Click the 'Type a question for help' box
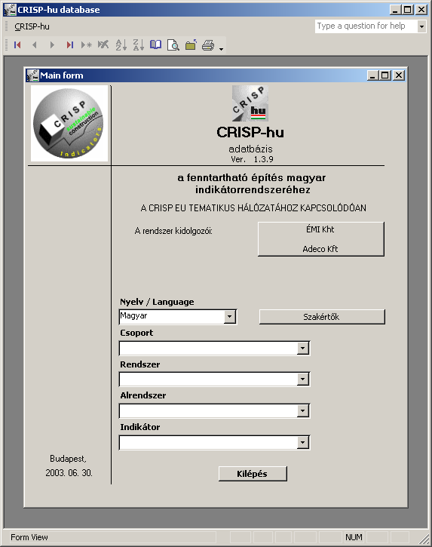 (366, 26)
